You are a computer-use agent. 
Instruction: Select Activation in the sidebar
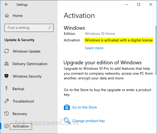(x=21, y=126)
